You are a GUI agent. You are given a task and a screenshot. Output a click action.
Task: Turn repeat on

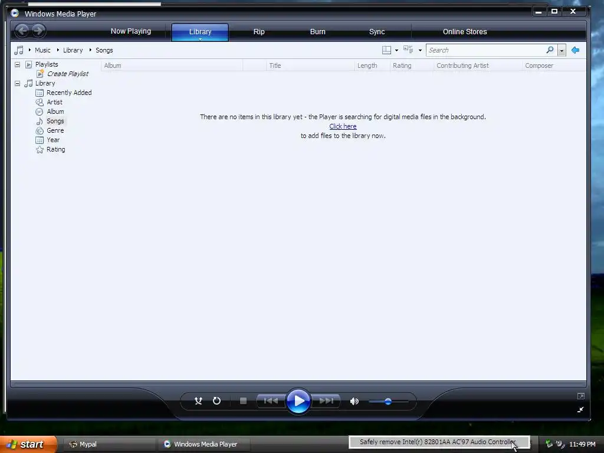click(217, 401)
